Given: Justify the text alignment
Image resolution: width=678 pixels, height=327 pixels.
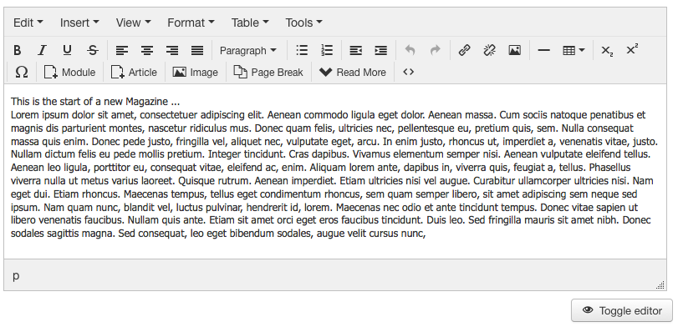Looking at the screenshot, I should (x=197, y=51).
